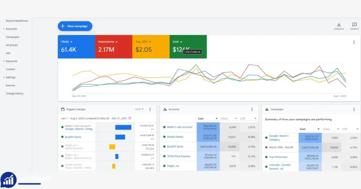Open White Pony Express account link
The width and height of the screenshot is (361, 189).
click(x=179, y=156)
